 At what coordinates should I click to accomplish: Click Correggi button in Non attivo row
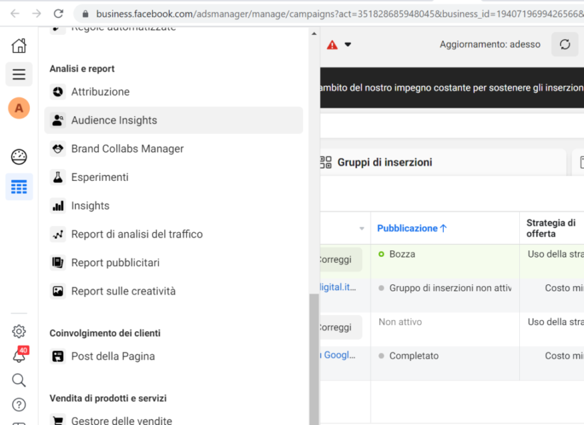point(341,327)
